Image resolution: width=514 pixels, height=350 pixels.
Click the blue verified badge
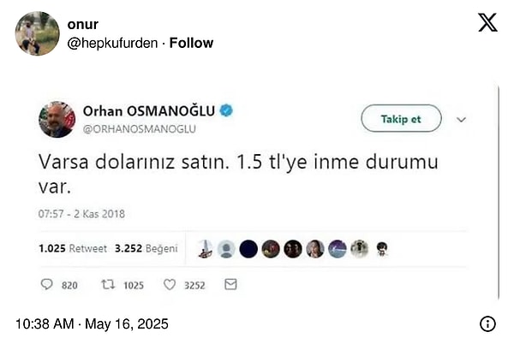point(228,110)
